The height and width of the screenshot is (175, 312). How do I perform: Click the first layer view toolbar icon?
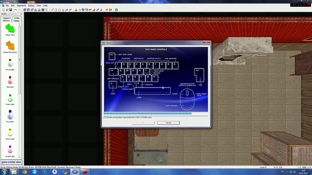click(25, 10)
